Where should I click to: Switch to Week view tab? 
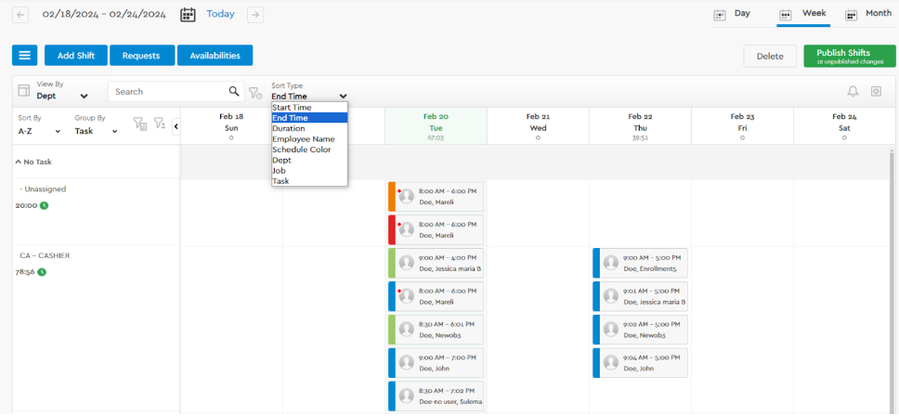click(x=803, y=14)
